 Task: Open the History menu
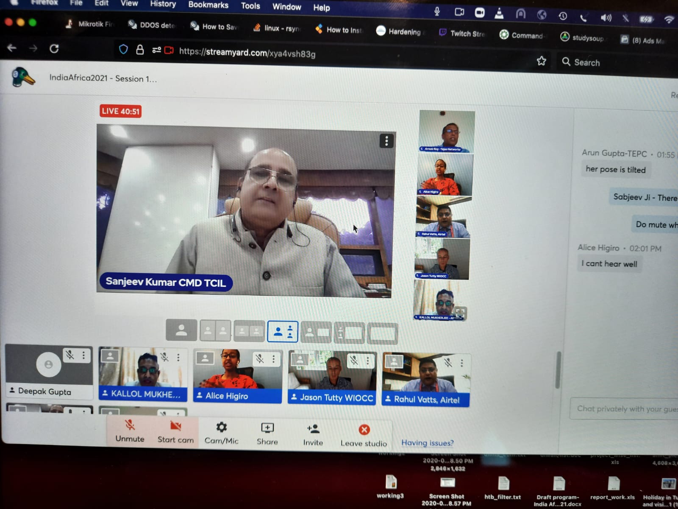[163, 4]
